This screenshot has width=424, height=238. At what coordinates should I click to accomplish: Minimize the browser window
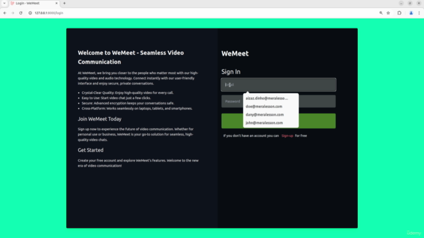[401, 3]
